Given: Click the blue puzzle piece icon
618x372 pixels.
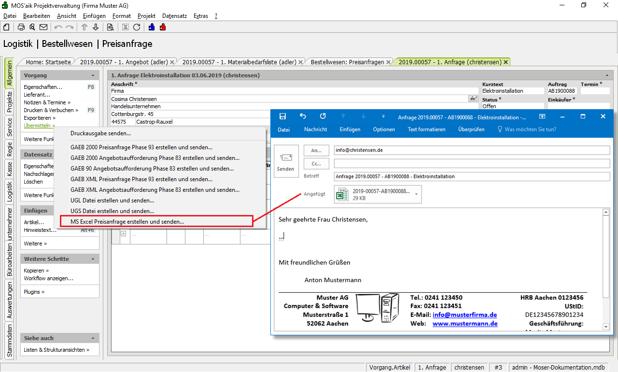Looking at the screenshot, I should point(152,27).
